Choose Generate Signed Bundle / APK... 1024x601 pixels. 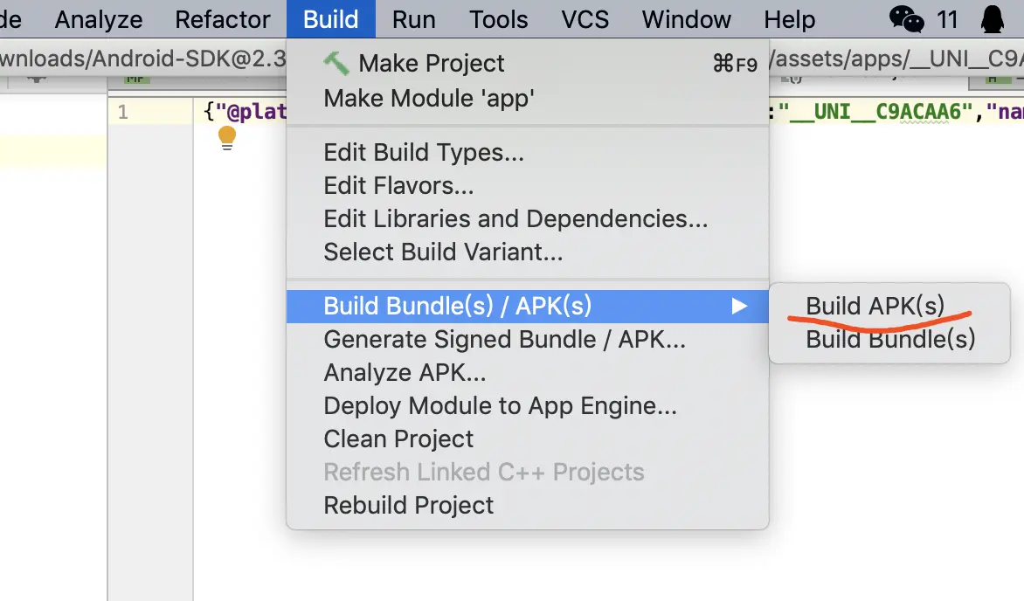504,339
